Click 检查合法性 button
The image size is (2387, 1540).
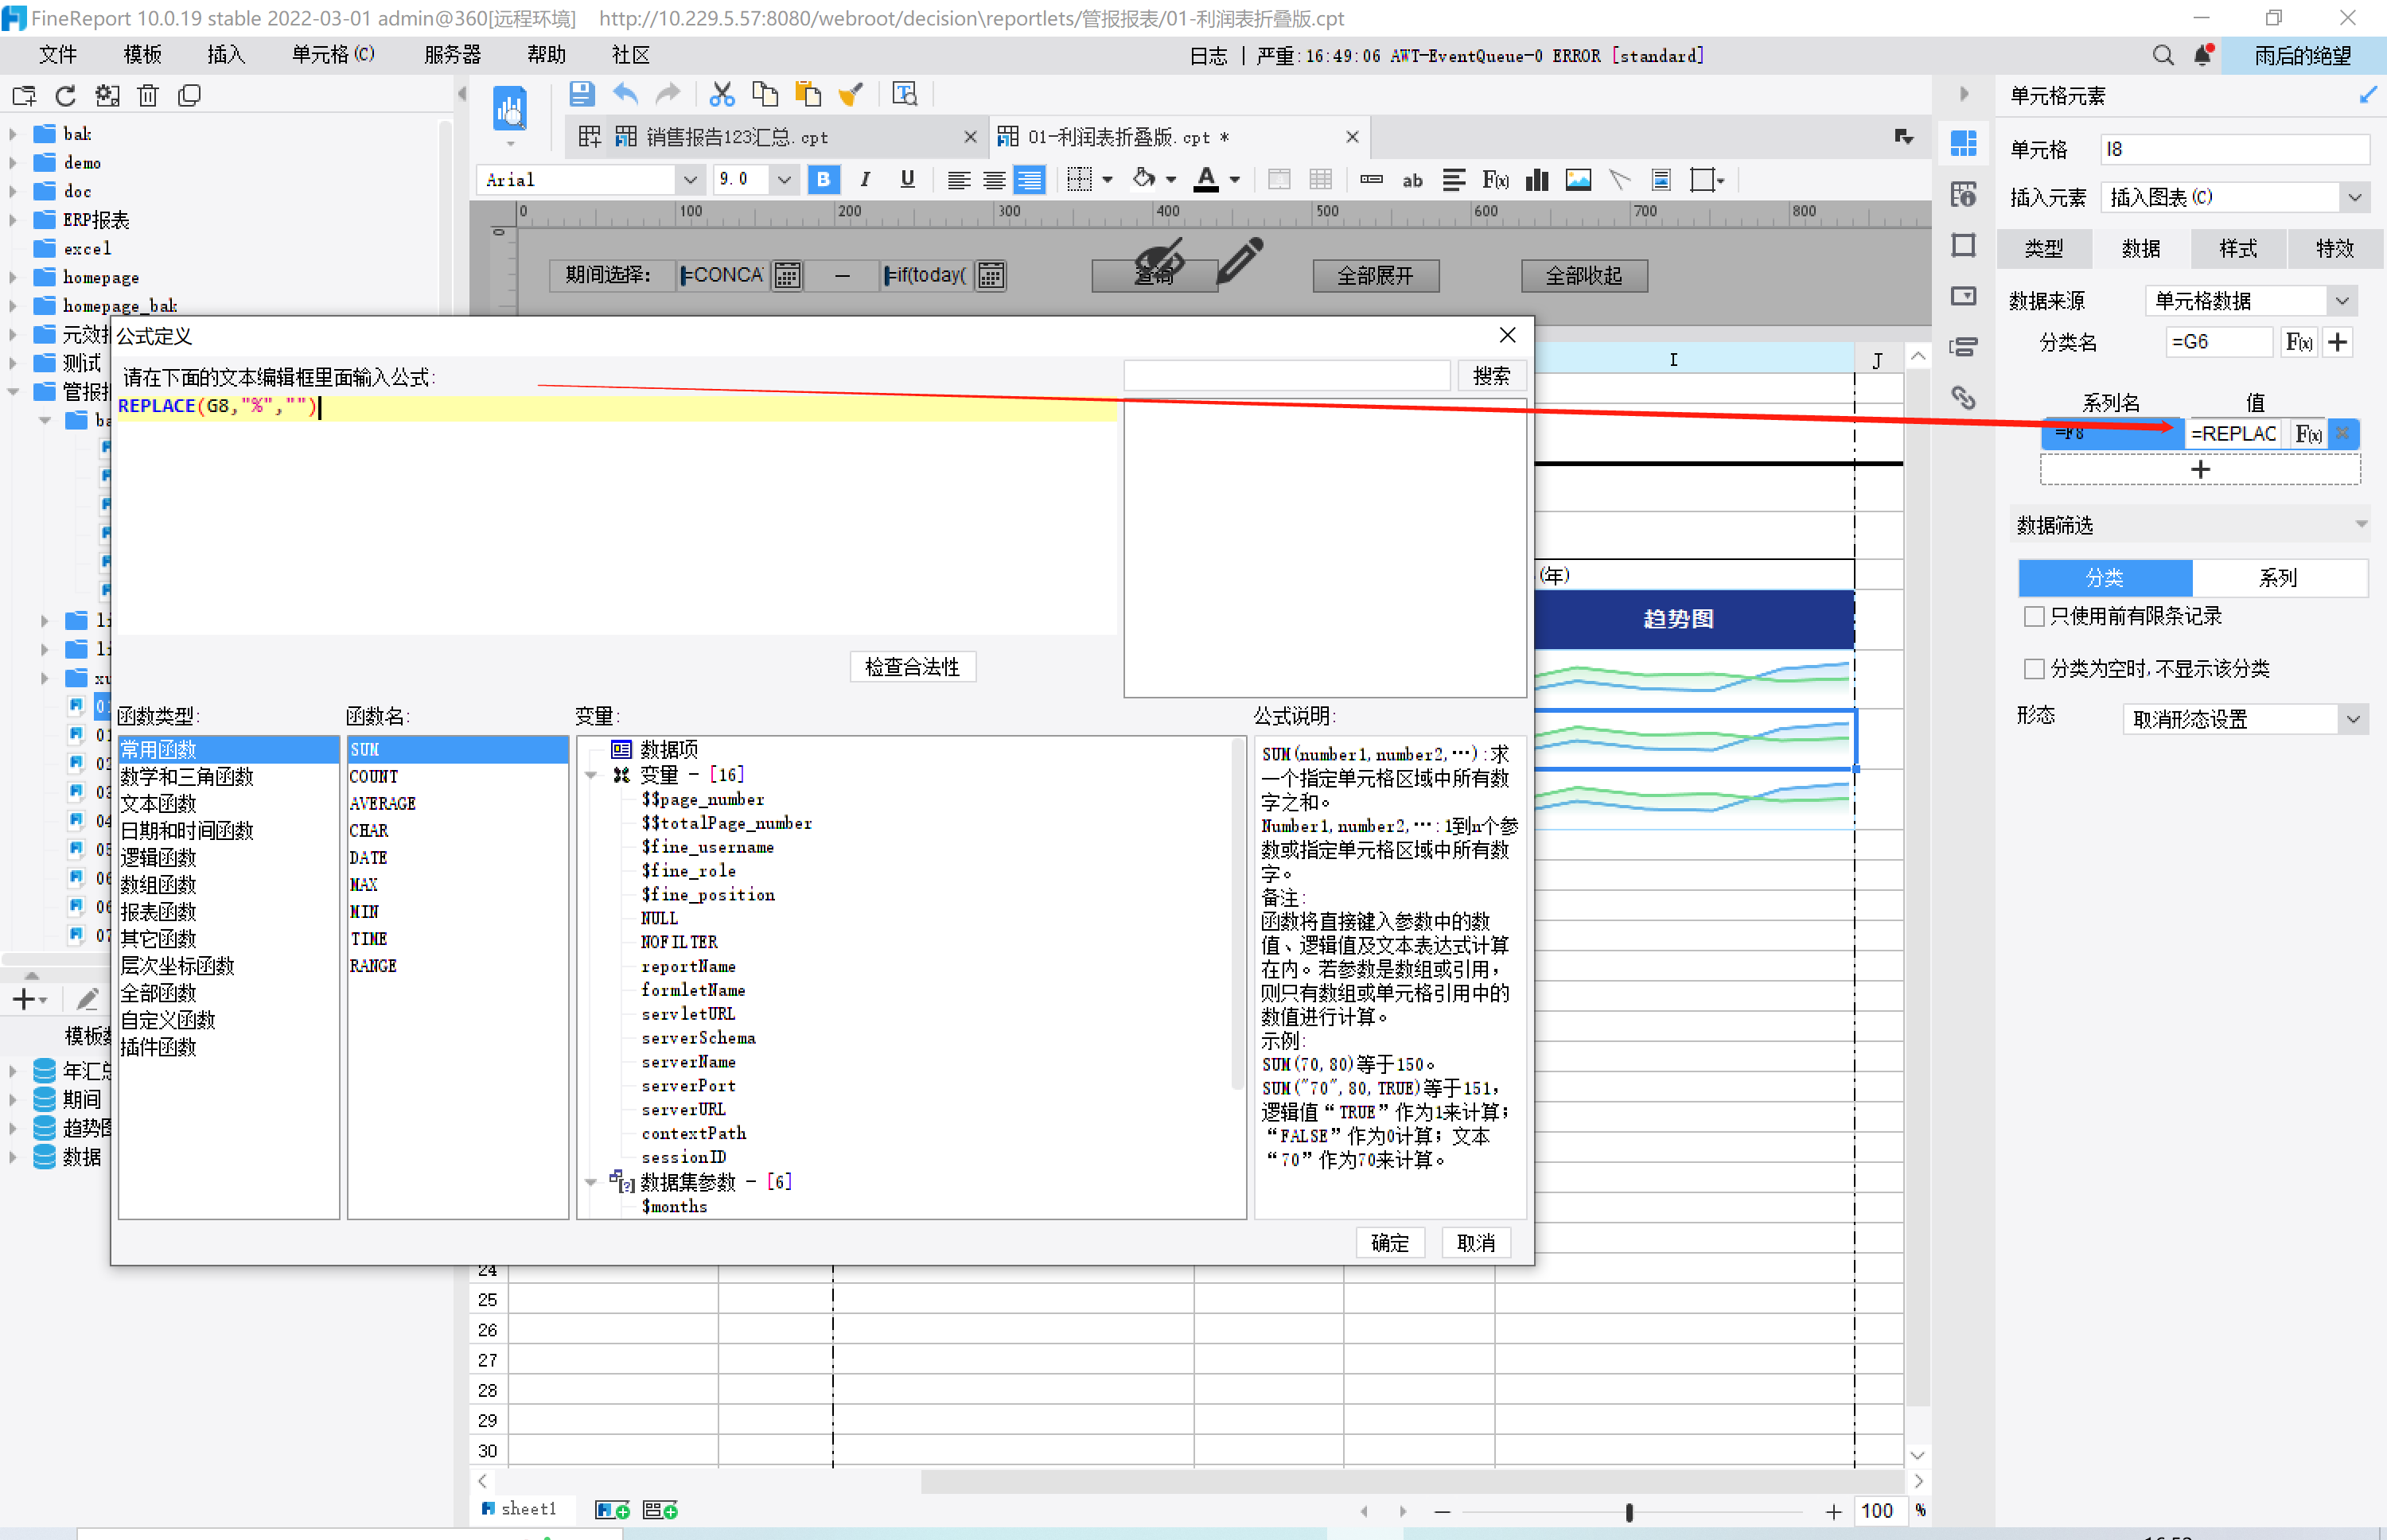(x=912, y=667)
